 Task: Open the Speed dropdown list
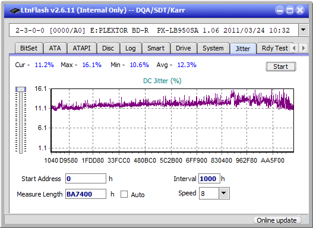224,193
